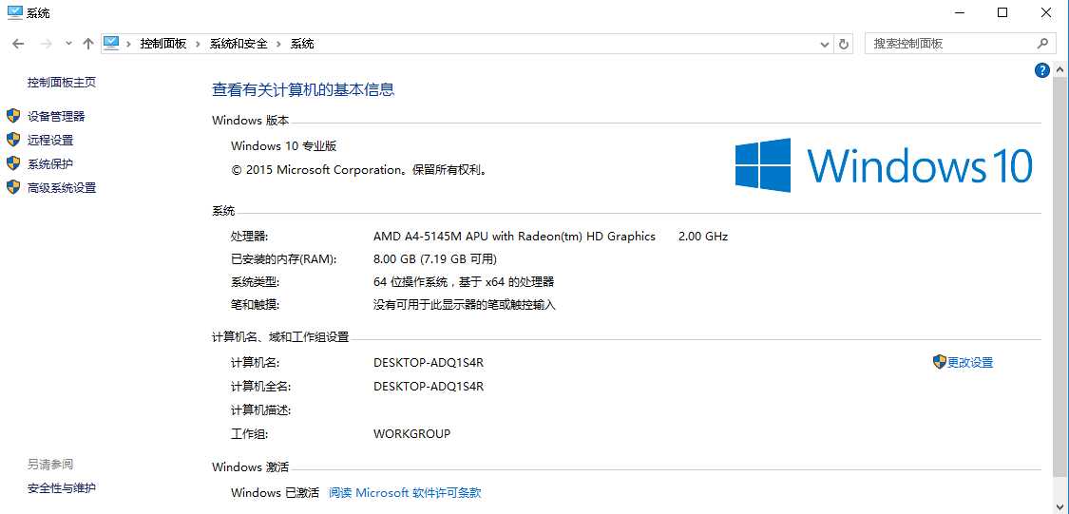Go to 控制面板主页
The image size is (1069, 514).
coord(62,83)
